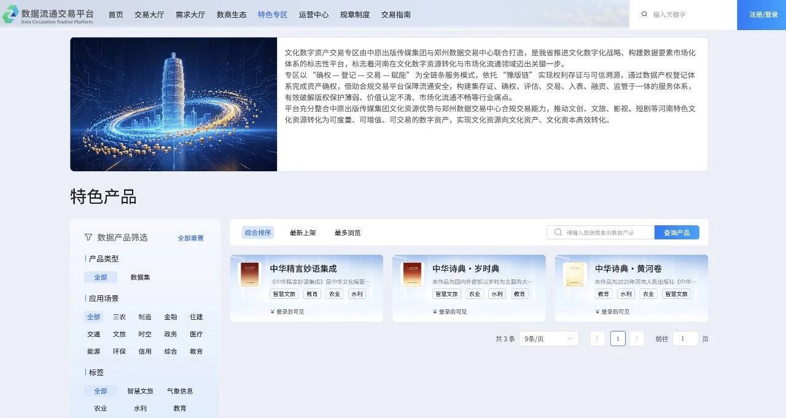Go to previous page arrow in pagination
This screenshot has height=418, width=786.
pos(597,338)
